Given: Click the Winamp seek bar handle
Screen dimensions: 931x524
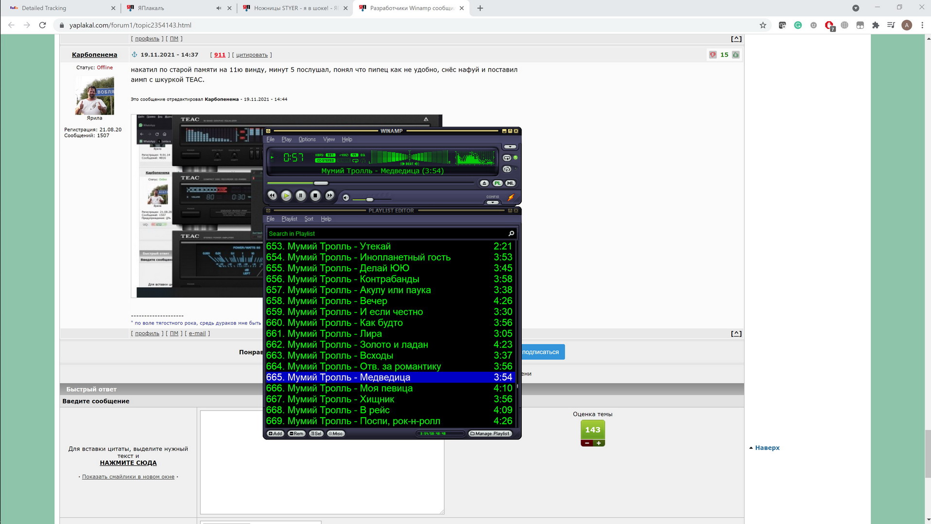Looking at the screenshot, I should (x=321, y=183).
